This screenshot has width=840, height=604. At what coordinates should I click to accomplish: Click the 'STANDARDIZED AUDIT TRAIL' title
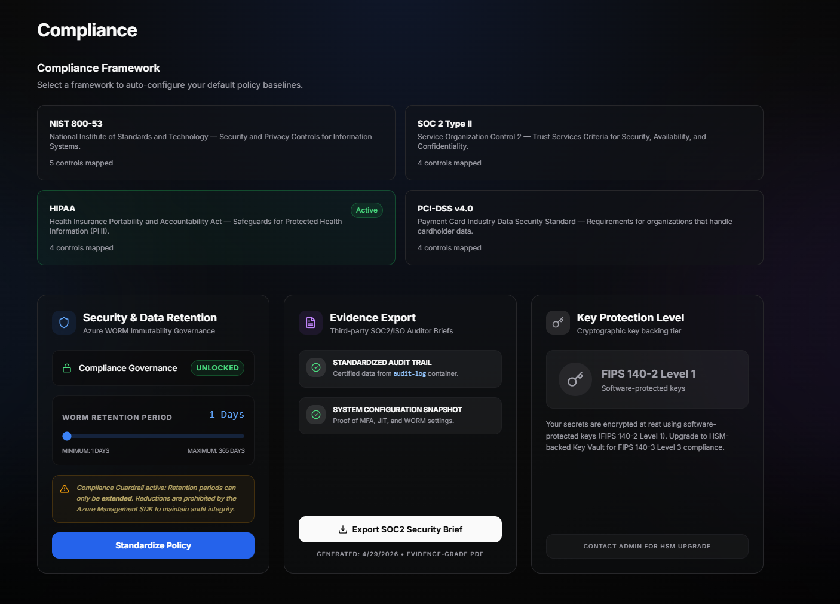point(382,363)
